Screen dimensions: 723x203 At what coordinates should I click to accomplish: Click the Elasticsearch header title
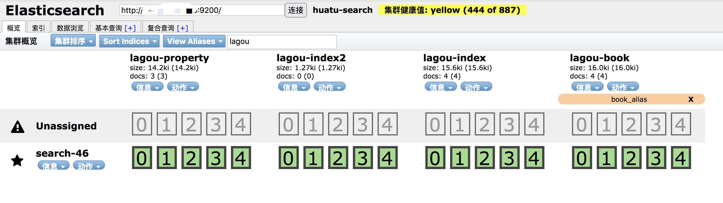(55, 11)
